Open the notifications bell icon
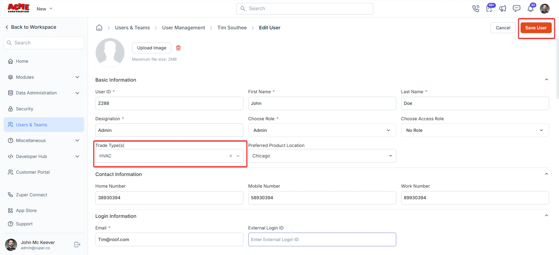The height and width of the screenshot is (255, 559). point(531,9)
